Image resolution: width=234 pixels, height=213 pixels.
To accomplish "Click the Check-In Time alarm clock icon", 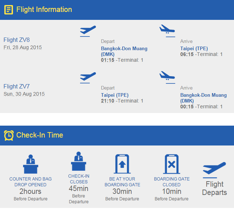I will coord(9,135).
